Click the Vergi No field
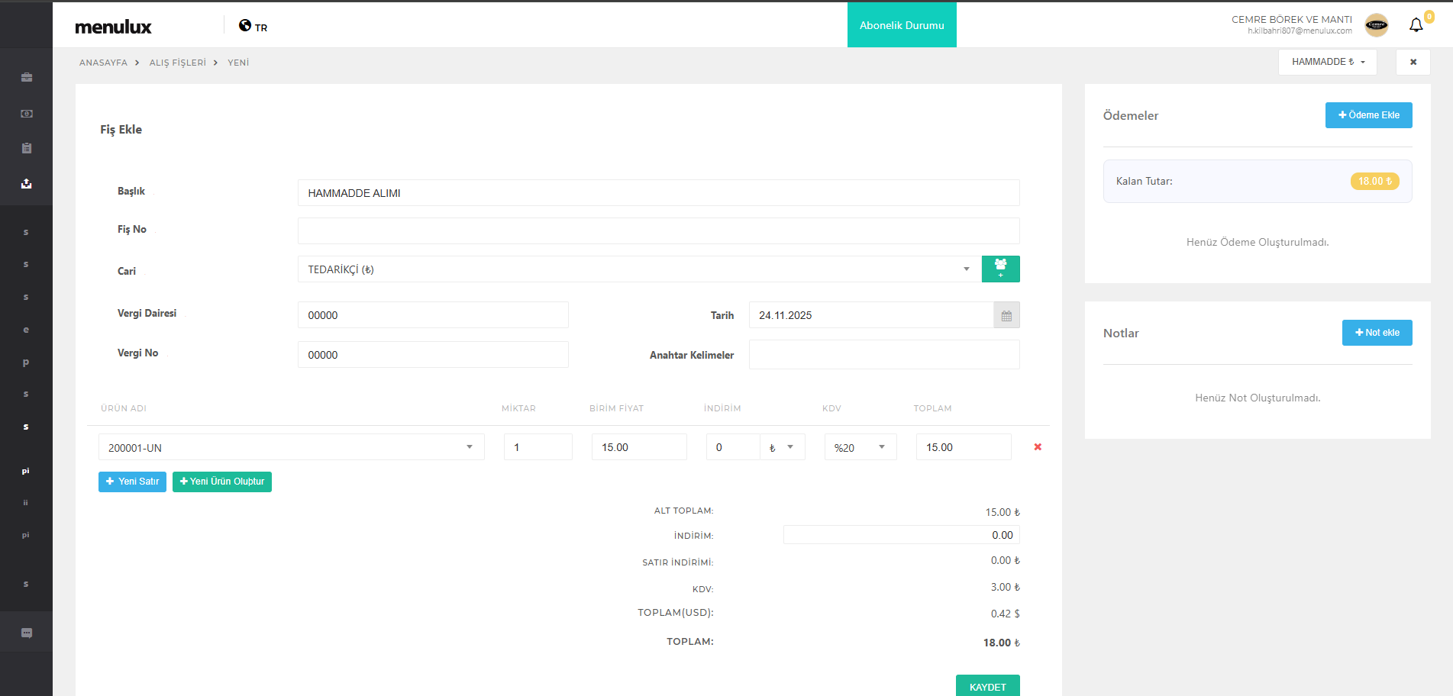The height and width of the screenshot is (696, 1453). (x=433, y=355)
